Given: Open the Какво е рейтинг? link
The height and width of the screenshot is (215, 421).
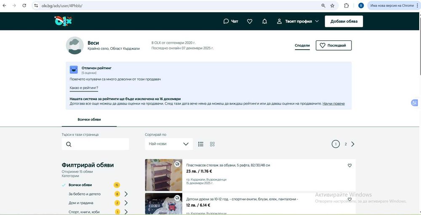Looking at the screenshot, I should click(84, 88).
